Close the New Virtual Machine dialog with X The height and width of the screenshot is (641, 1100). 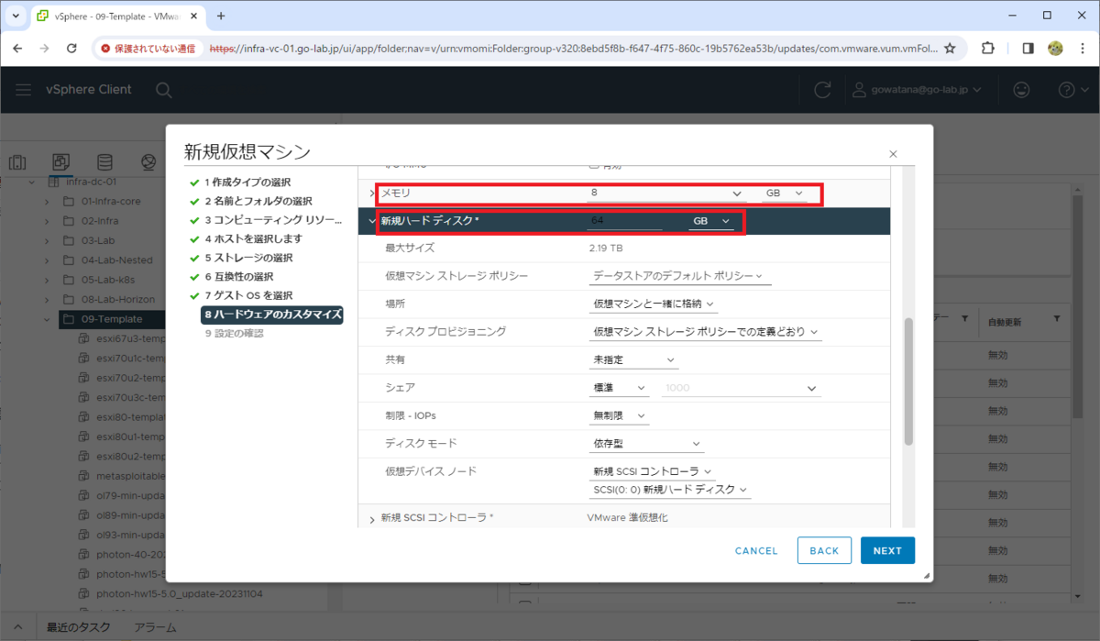[x=893, y=154]
